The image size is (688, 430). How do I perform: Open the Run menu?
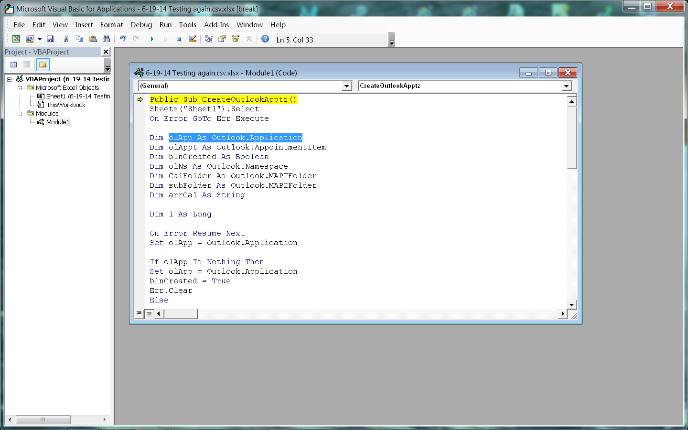165,25
